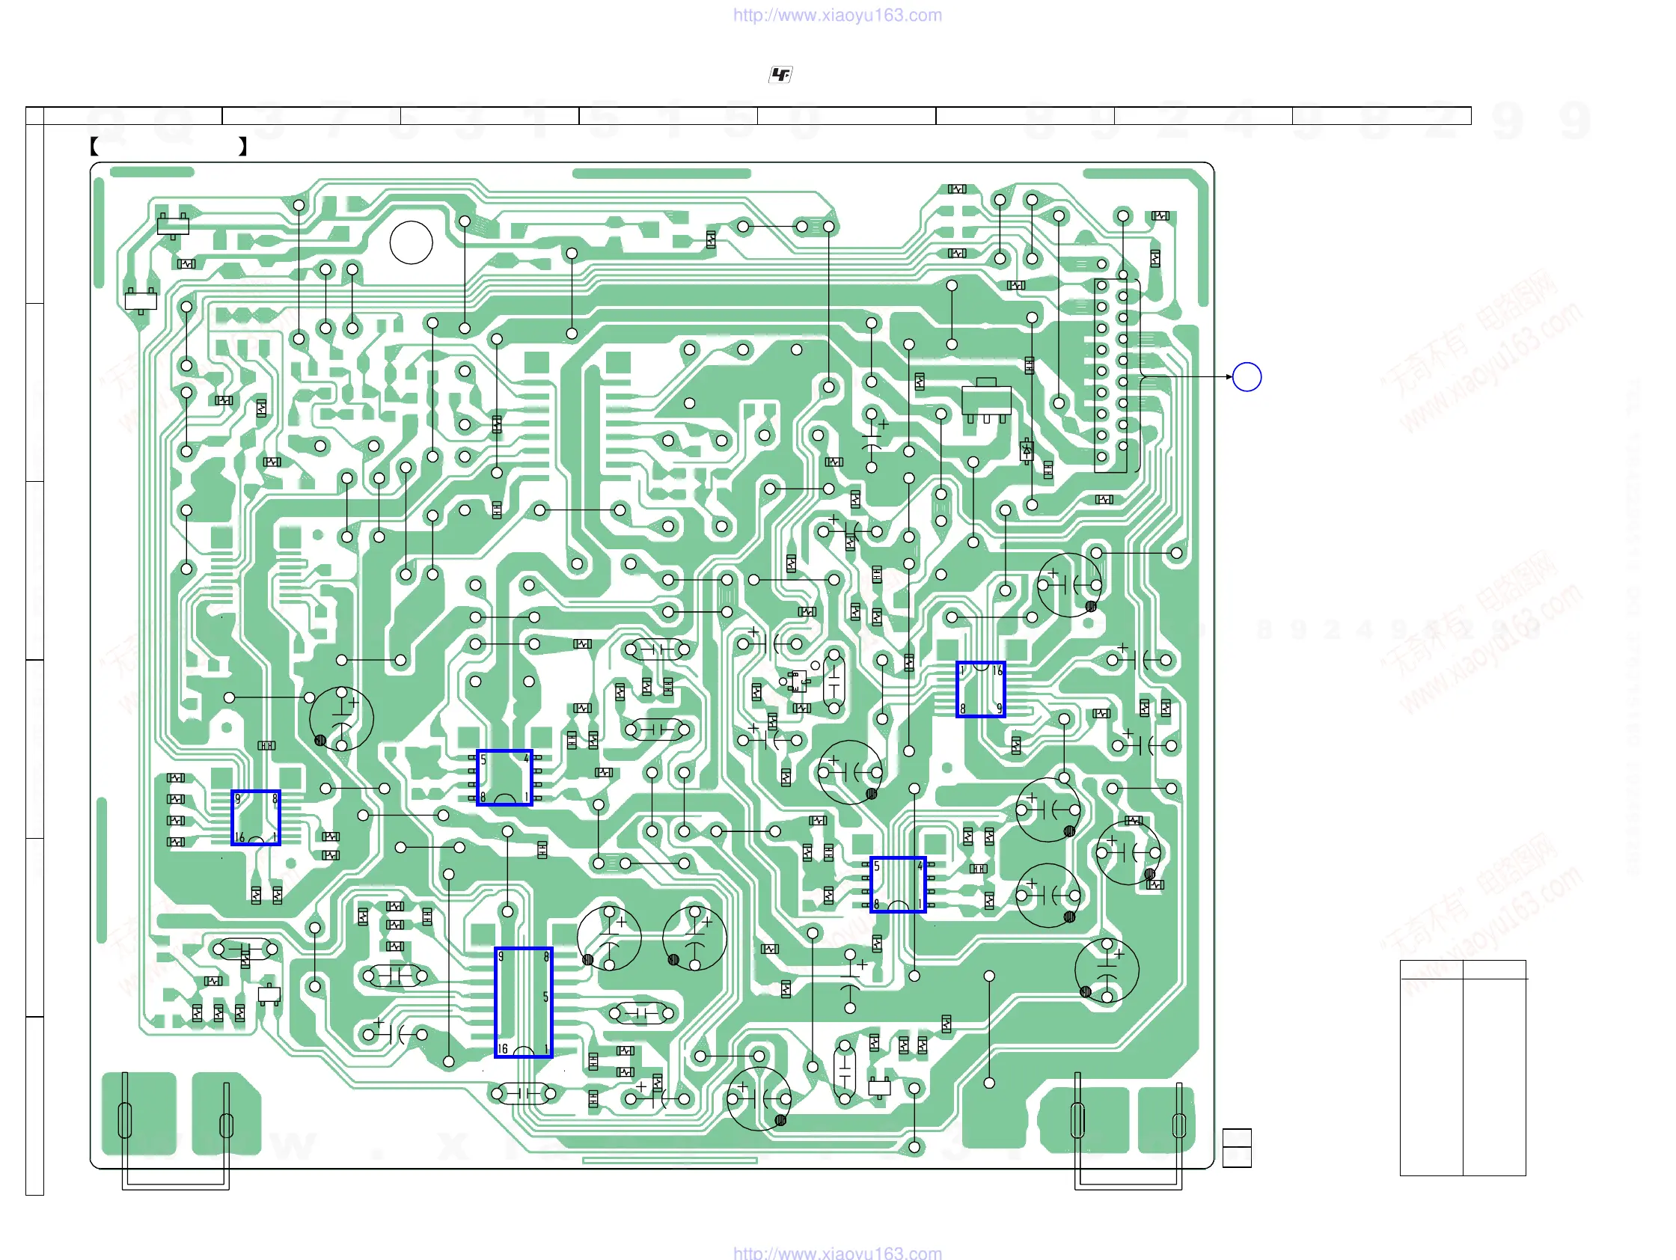Image resolution: width=1676 pixels, height=1260 pixels.
Task: Click the empty bracketed title label above the board
Action: tap(168, 146)
